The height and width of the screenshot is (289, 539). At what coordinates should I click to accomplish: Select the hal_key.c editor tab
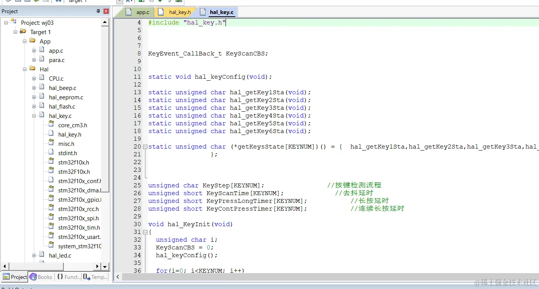pos(217,12)
